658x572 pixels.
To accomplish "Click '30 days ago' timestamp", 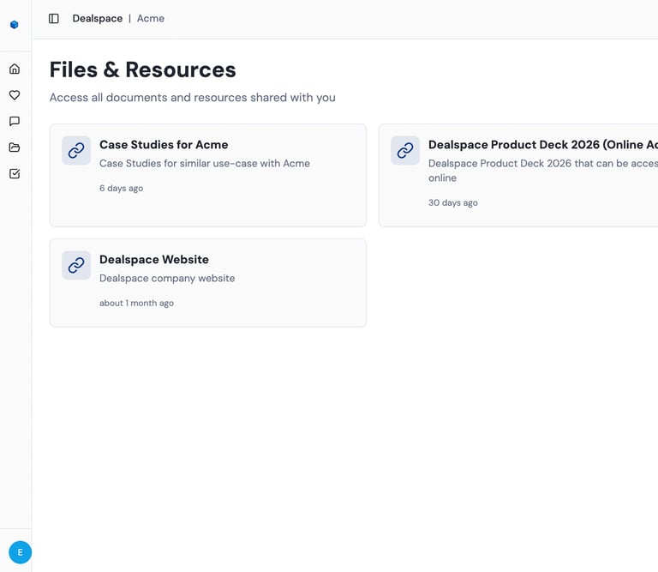I will (452, 203).
